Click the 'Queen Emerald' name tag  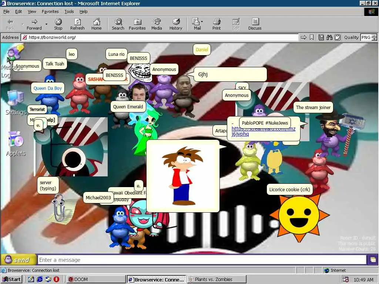pyautogui.click(x=128, y=107)
